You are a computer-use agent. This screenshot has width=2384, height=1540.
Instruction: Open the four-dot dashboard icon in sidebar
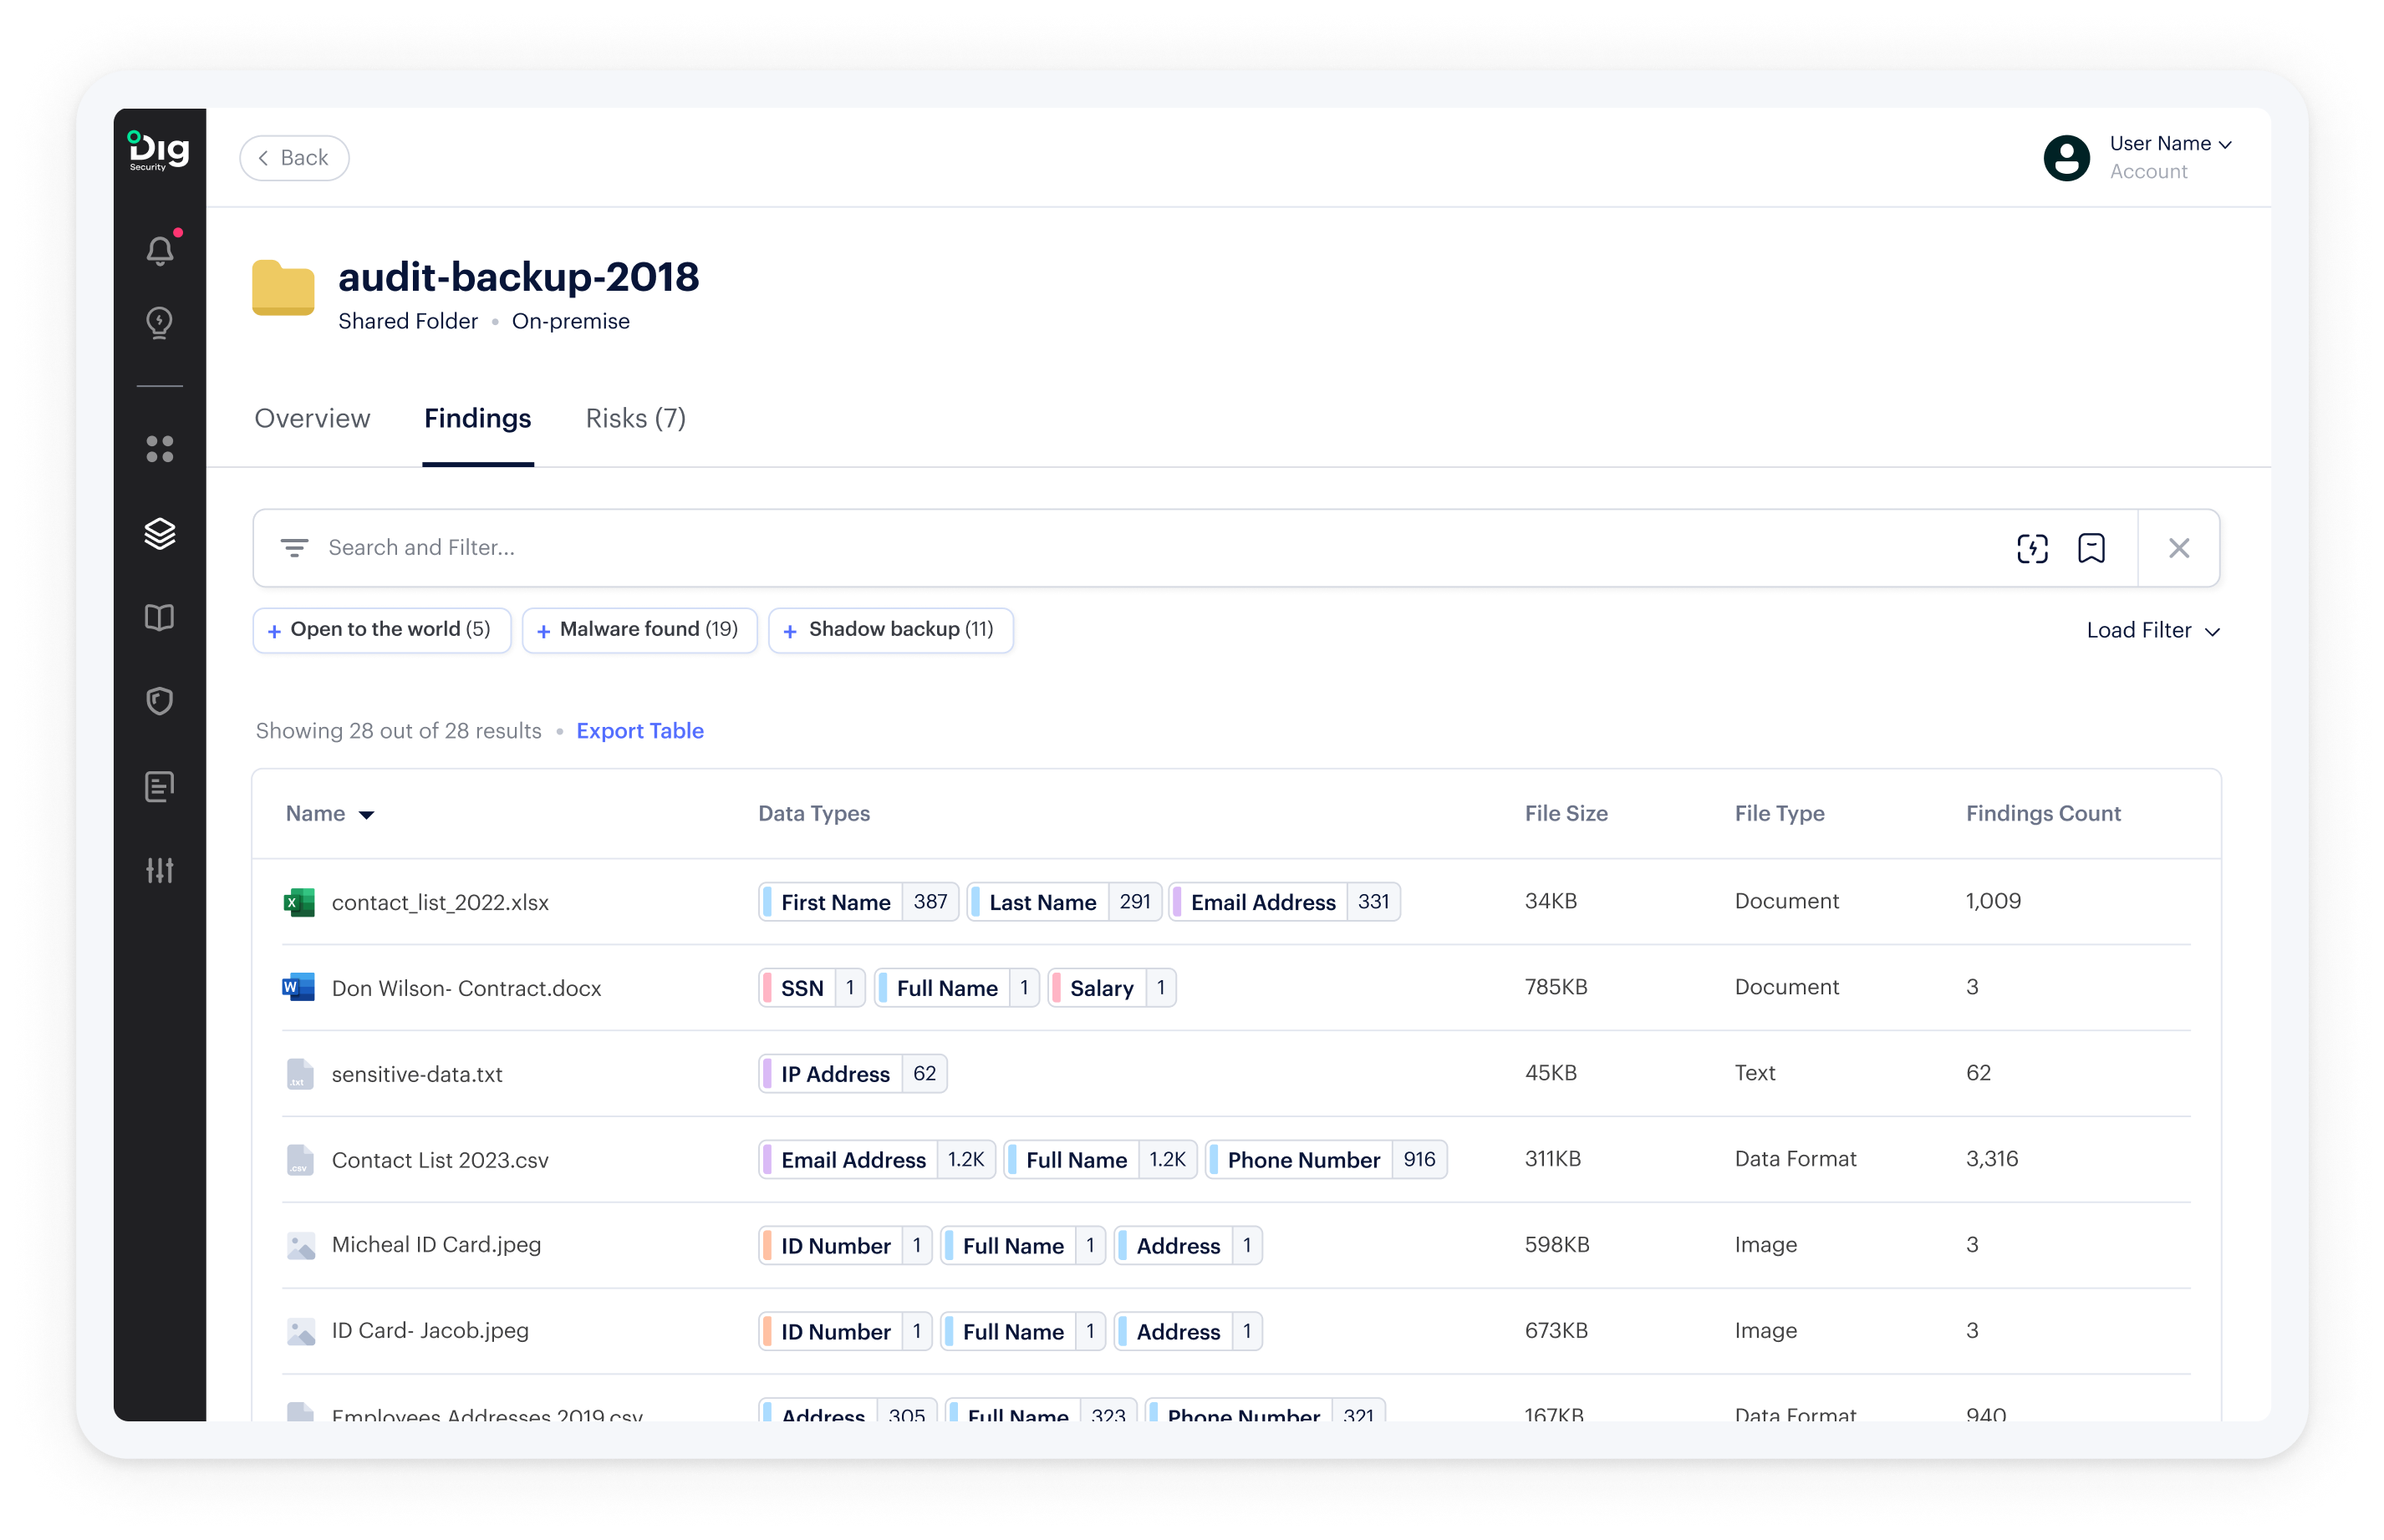(160, 449)
